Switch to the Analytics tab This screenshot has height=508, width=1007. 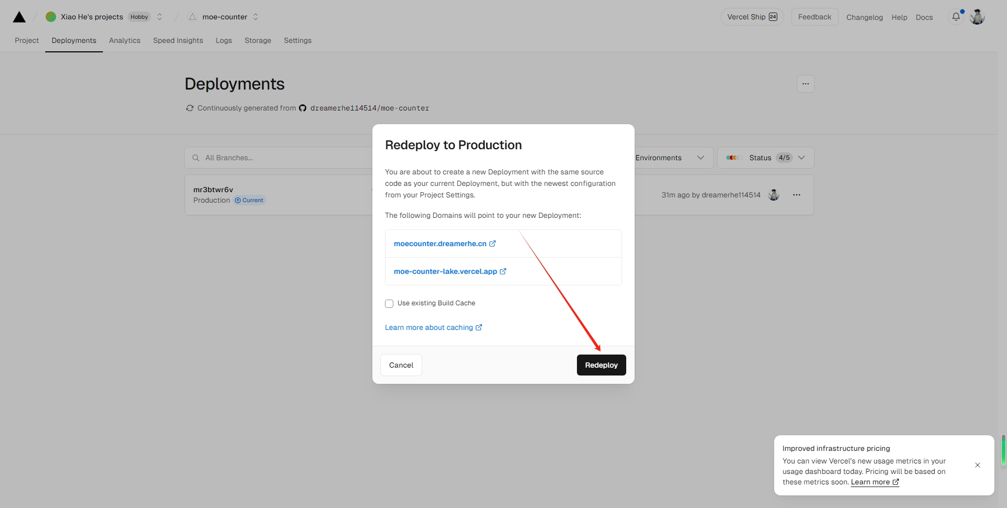(x=125, y=40)
